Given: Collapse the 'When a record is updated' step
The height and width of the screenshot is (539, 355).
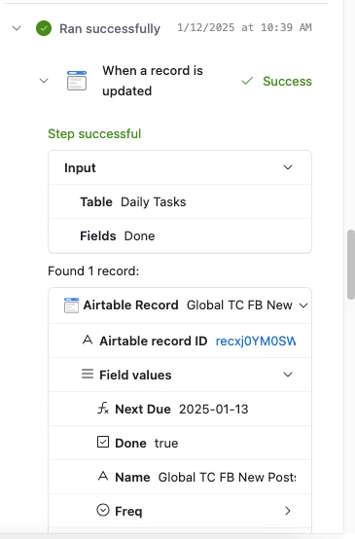Looking at the screenshot, I should [x=44, y=81].
